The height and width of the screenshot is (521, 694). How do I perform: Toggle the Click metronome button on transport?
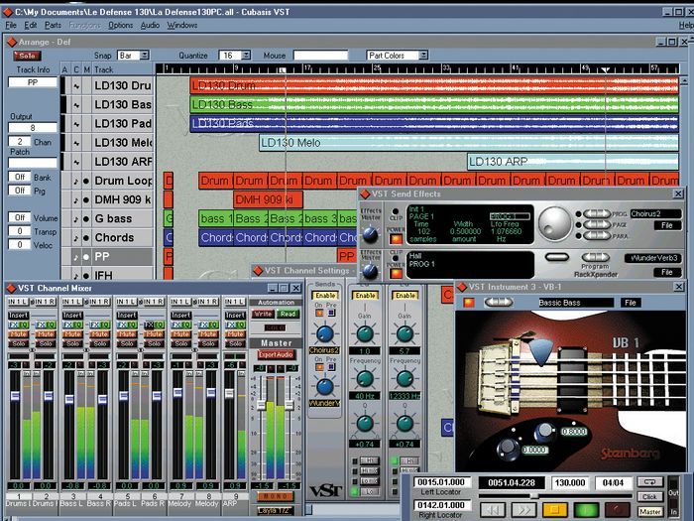pos(649,496)
